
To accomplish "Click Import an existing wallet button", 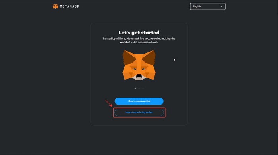I will 139,112.
